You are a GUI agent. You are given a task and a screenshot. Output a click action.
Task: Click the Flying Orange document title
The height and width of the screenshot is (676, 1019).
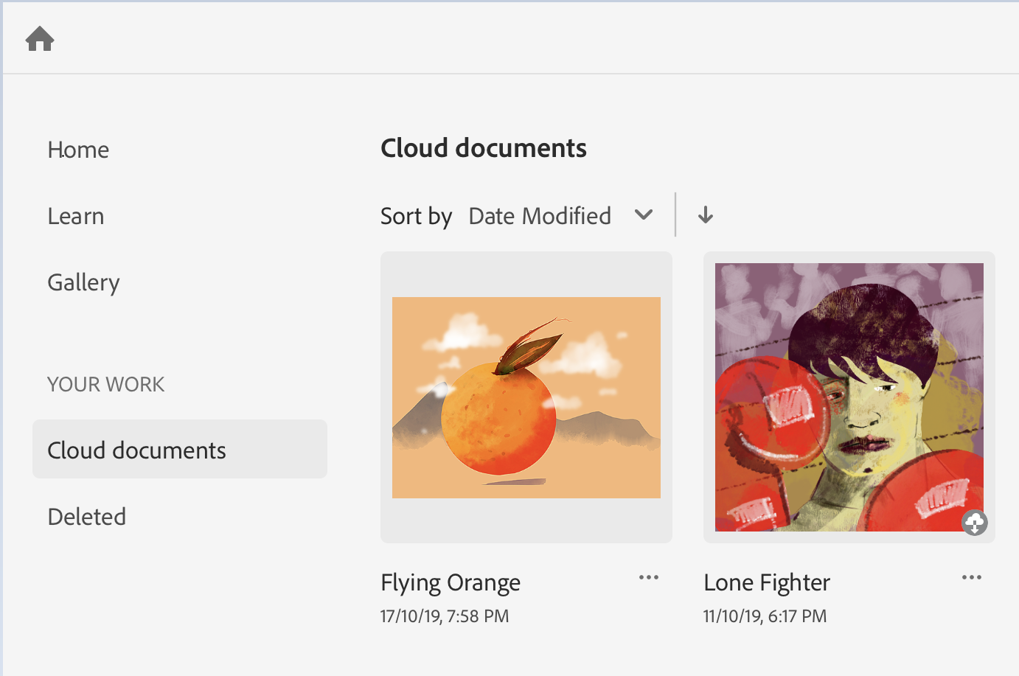tap(451, 583)
